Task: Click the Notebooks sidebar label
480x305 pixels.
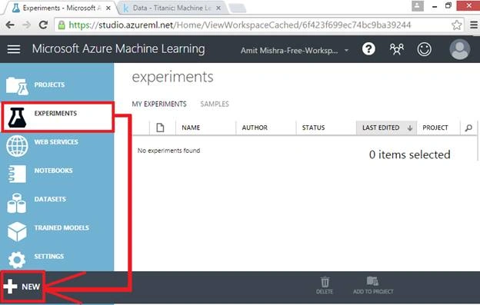Action: [53, 171]
